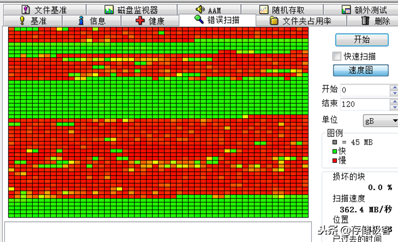398x242 pixels.
Task: Click the AAM speaker icon
Action: (x=200, y=9)
